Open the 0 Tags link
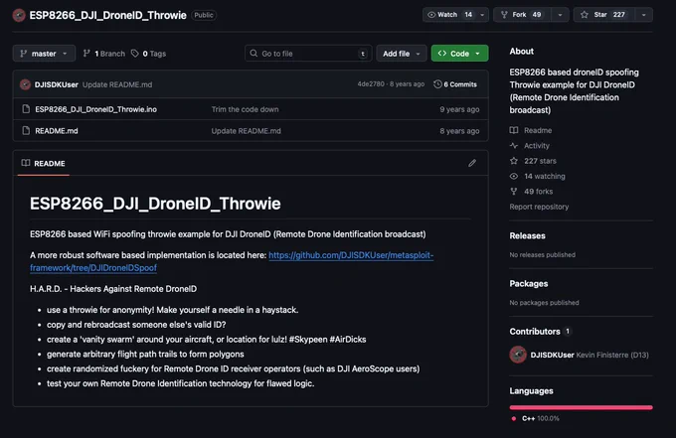Viewport: 676px width, 438px height. coord(149,54)
